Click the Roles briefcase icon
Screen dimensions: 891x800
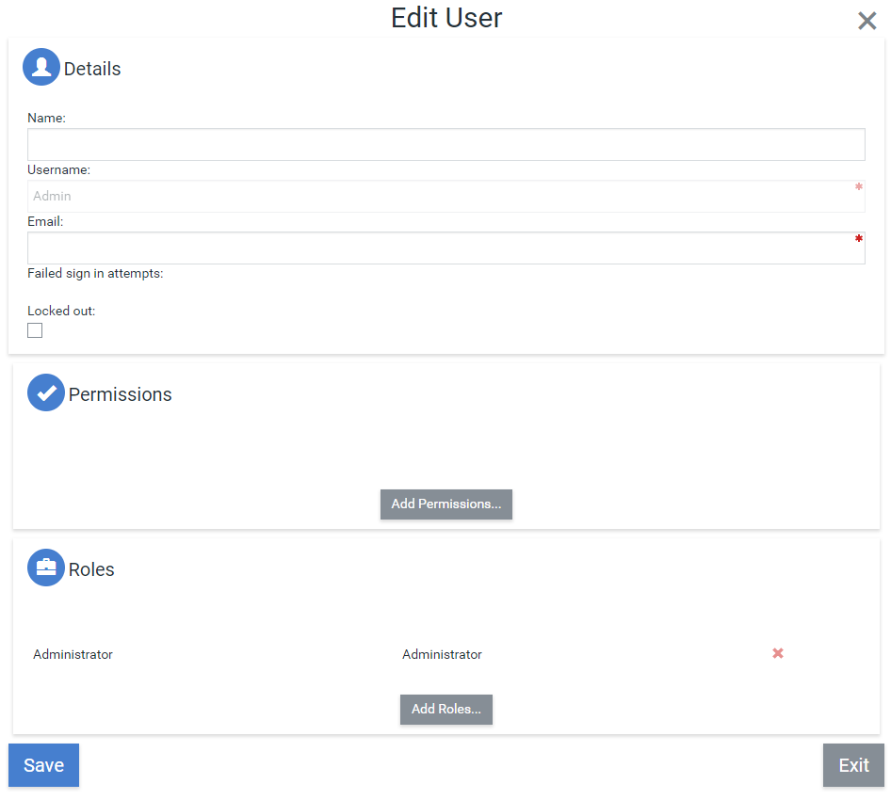pos(46,568)
